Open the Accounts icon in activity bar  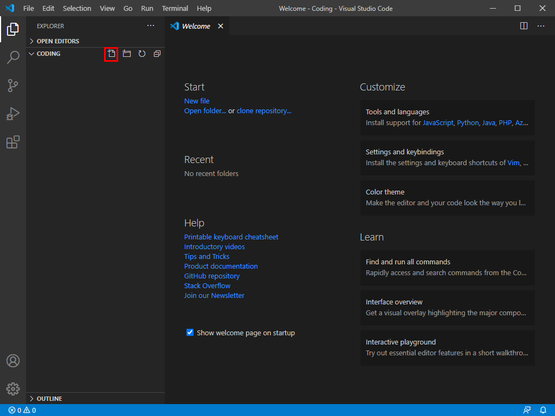(x=13, y=361)
